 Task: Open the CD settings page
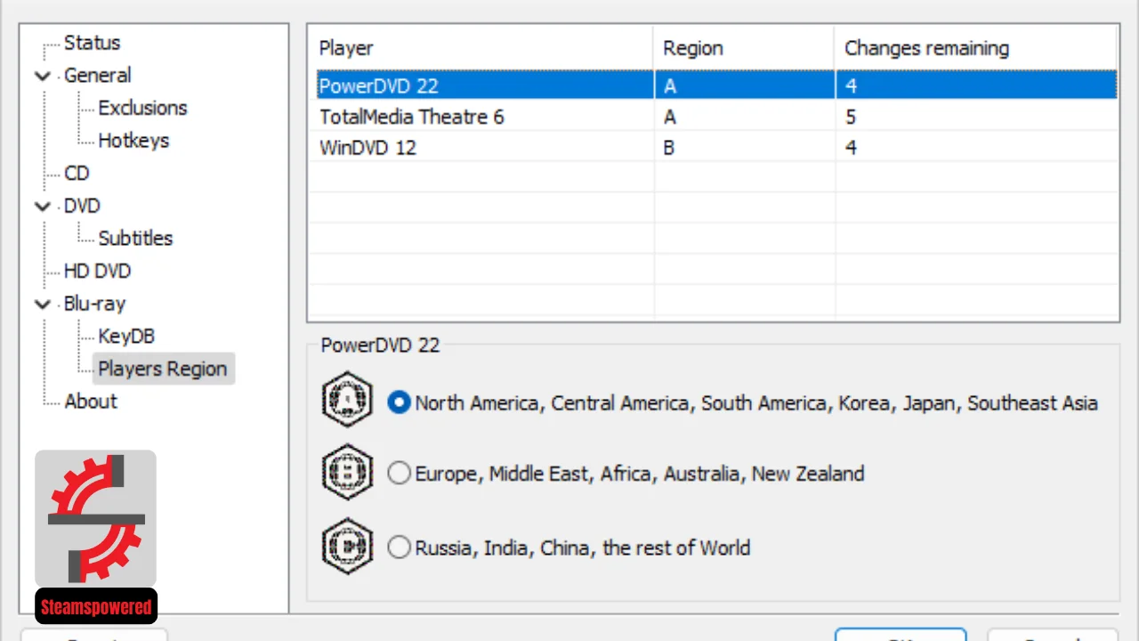pyautogui.click(x=77, y=174)
